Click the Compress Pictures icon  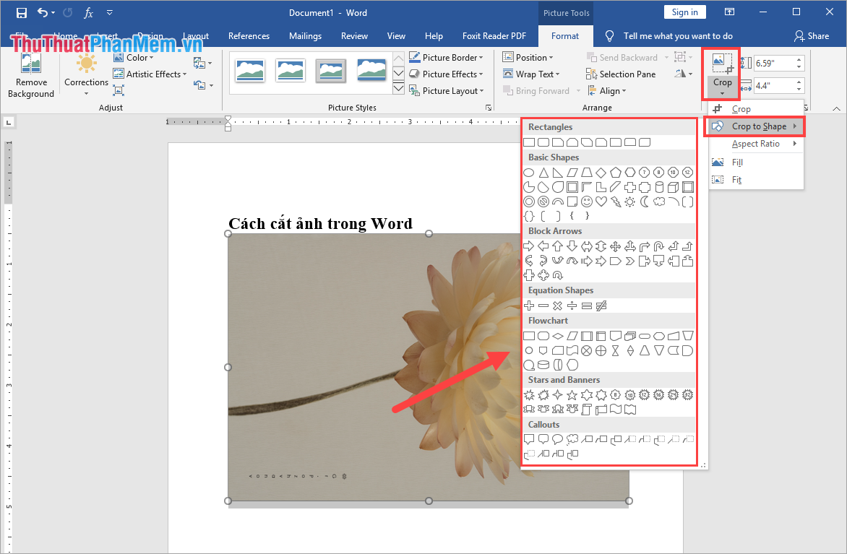[119, 90]
